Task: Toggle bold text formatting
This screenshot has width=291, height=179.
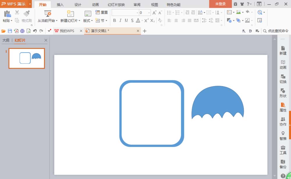Action: pos(114,20)
